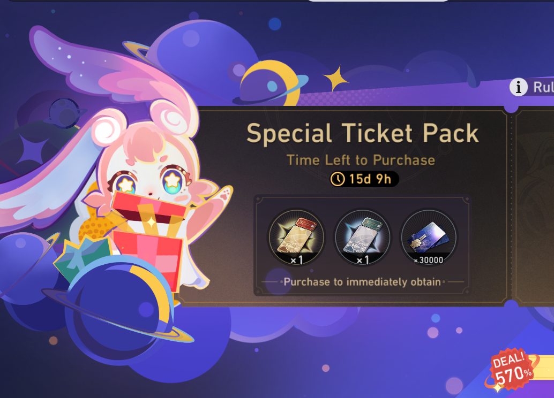The height and width of the screenshot is (398, 554).
Task: Click the yellow four-pointed star sparkle
Action: tap(335, 78)
